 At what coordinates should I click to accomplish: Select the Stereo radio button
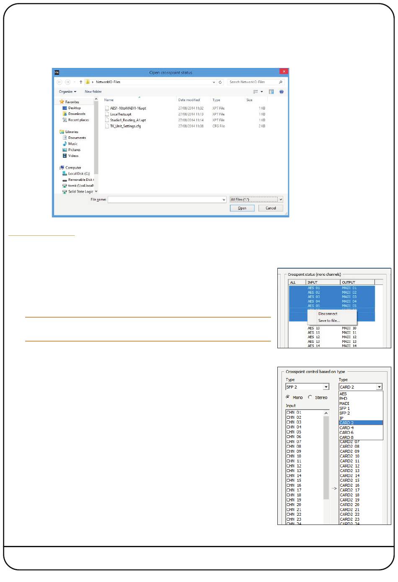pos(310,397)
